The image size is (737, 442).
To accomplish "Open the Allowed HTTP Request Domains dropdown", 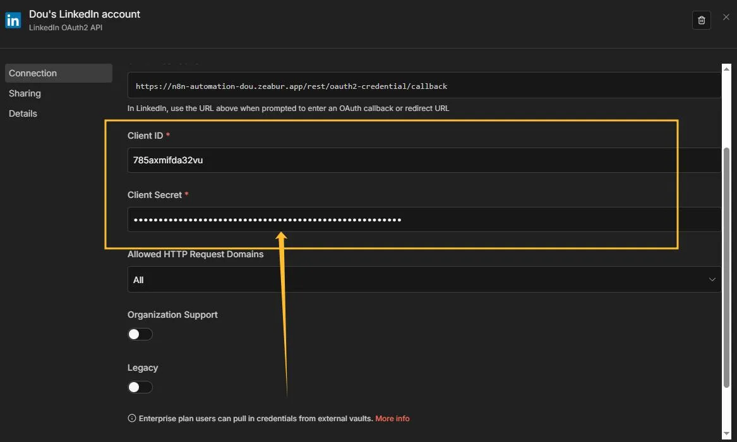I will [x=423, y=279].
